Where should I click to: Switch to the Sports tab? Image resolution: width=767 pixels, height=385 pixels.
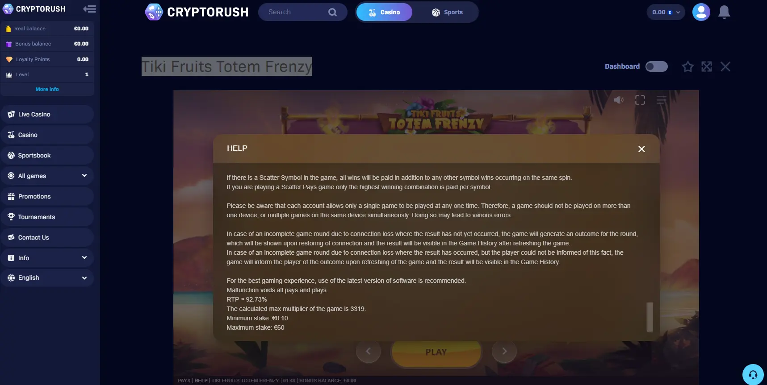(447, 12)
